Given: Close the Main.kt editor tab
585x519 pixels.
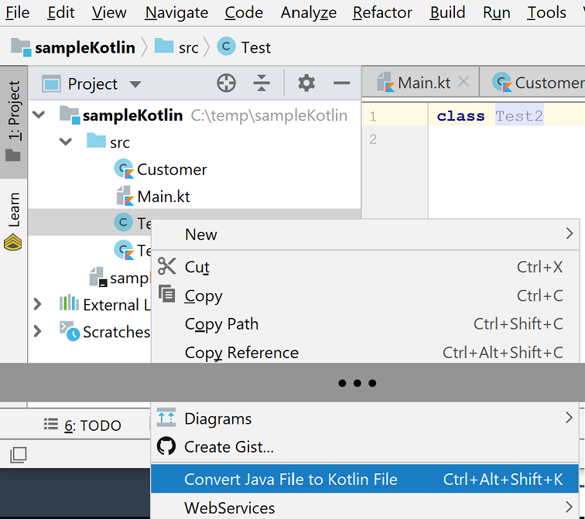Looking at the screenshot, I should click(x=464, y=82).
